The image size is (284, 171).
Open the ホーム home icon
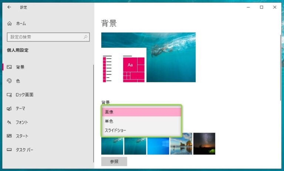tap(9, 23)
